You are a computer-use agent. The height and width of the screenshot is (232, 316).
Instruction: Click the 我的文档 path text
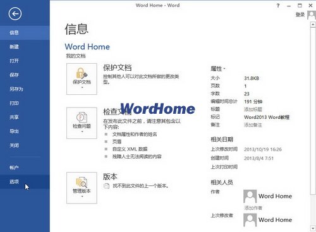tap(76, 56)
